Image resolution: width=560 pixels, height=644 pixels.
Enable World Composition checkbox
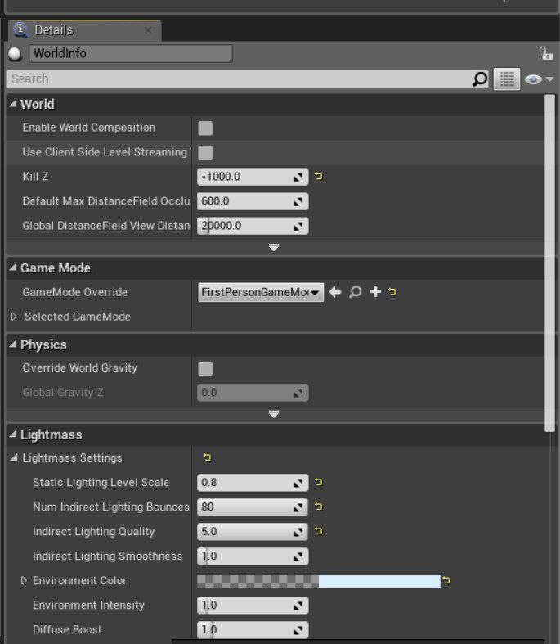tap(205, 128)
